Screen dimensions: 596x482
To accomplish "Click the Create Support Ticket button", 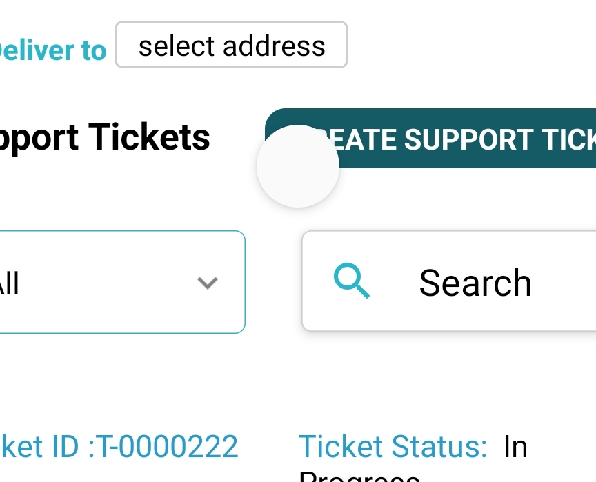I will pyautogui.click(x=430, y=139).
